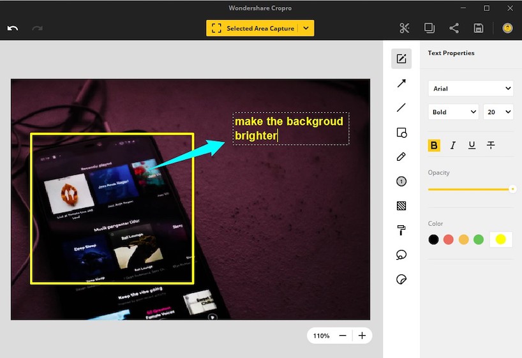Click the scissors cut icon
Viewport: 522px width, 358px height.
404,28
